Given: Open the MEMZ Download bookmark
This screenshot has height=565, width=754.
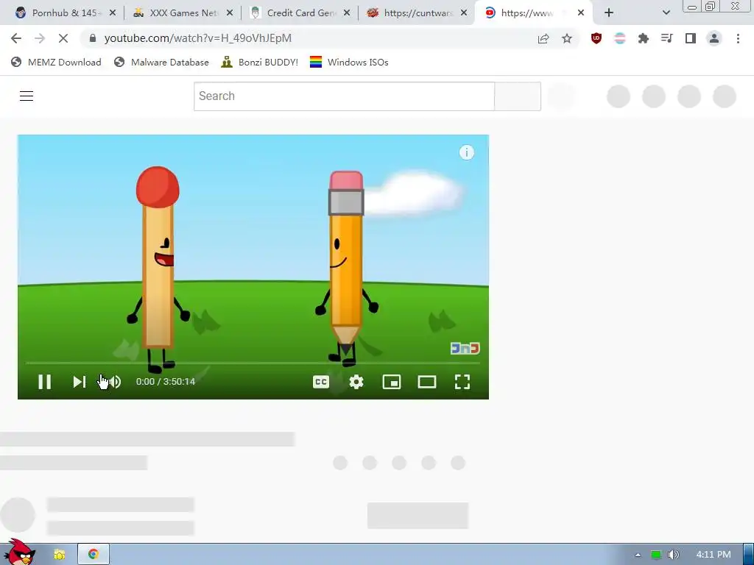Looking at the screenshot, I should [56, 63].
